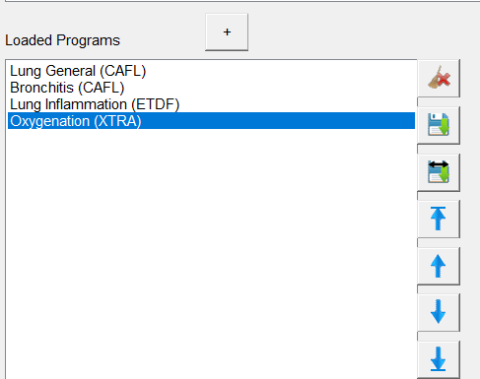Click the floppy disk save programs icon
480x379 pixels.
click(439, 125)
